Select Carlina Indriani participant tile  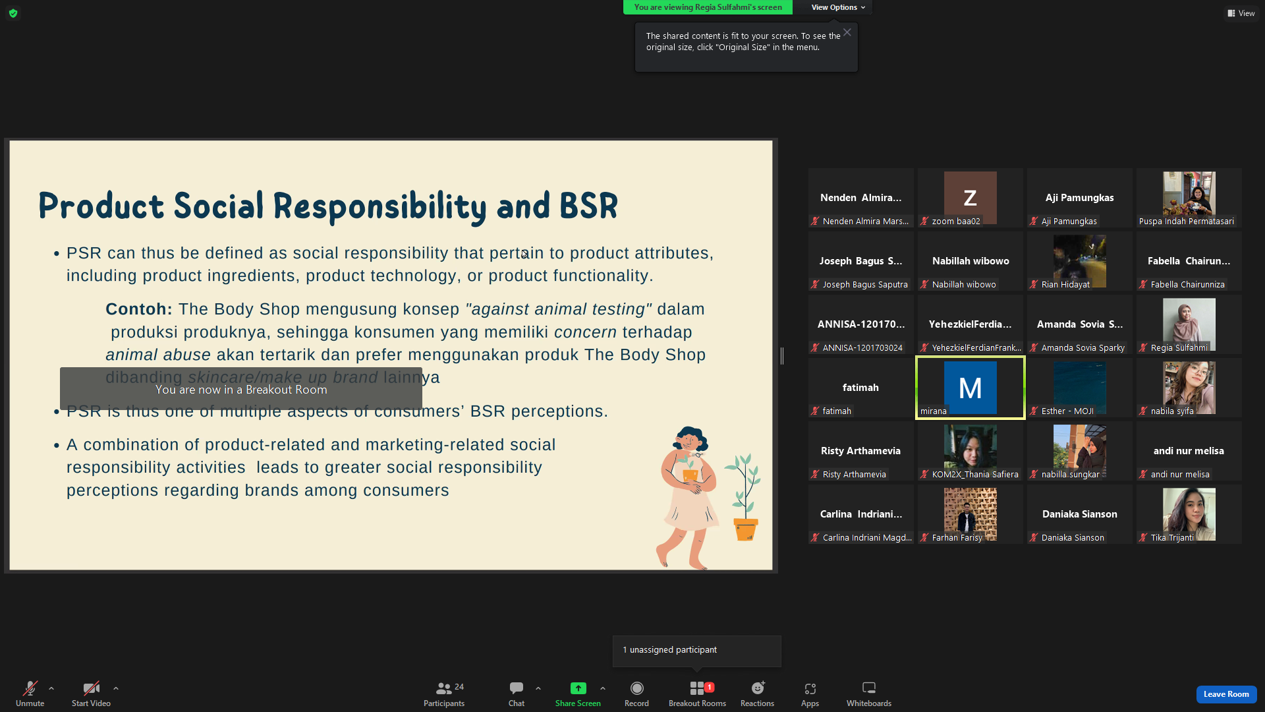click(x=861, y=514)
